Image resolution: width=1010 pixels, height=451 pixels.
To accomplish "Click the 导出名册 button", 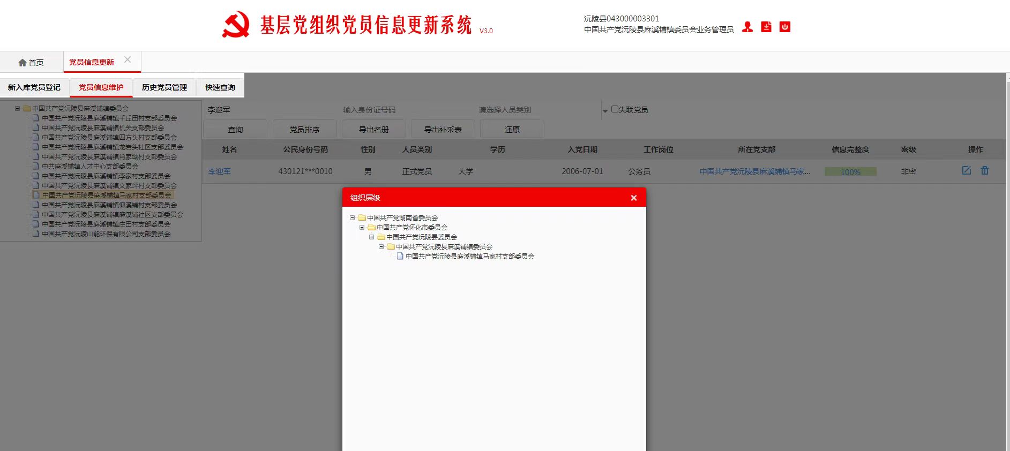I will (x=373, y=130).
